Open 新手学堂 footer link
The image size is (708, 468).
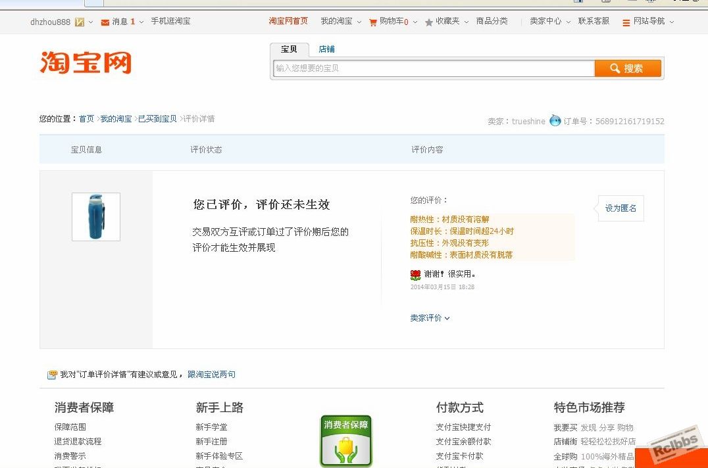click(211, 427)
